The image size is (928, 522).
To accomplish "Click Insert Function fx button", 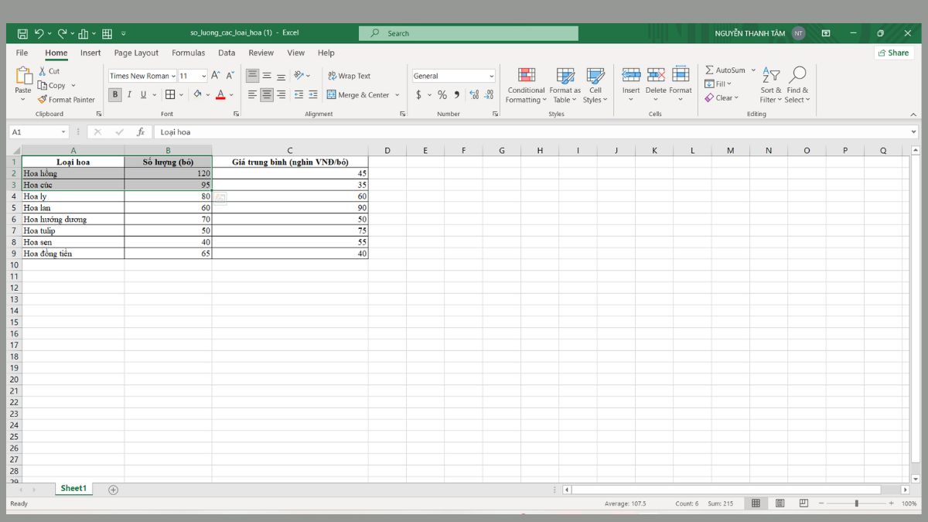I will (x=141, y=132).
